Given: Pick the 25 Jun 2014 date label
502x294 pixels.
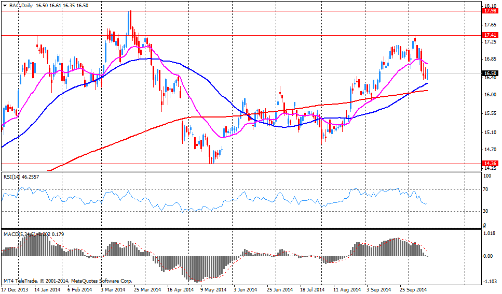Looking at the screenshot, I should (279, 290).
